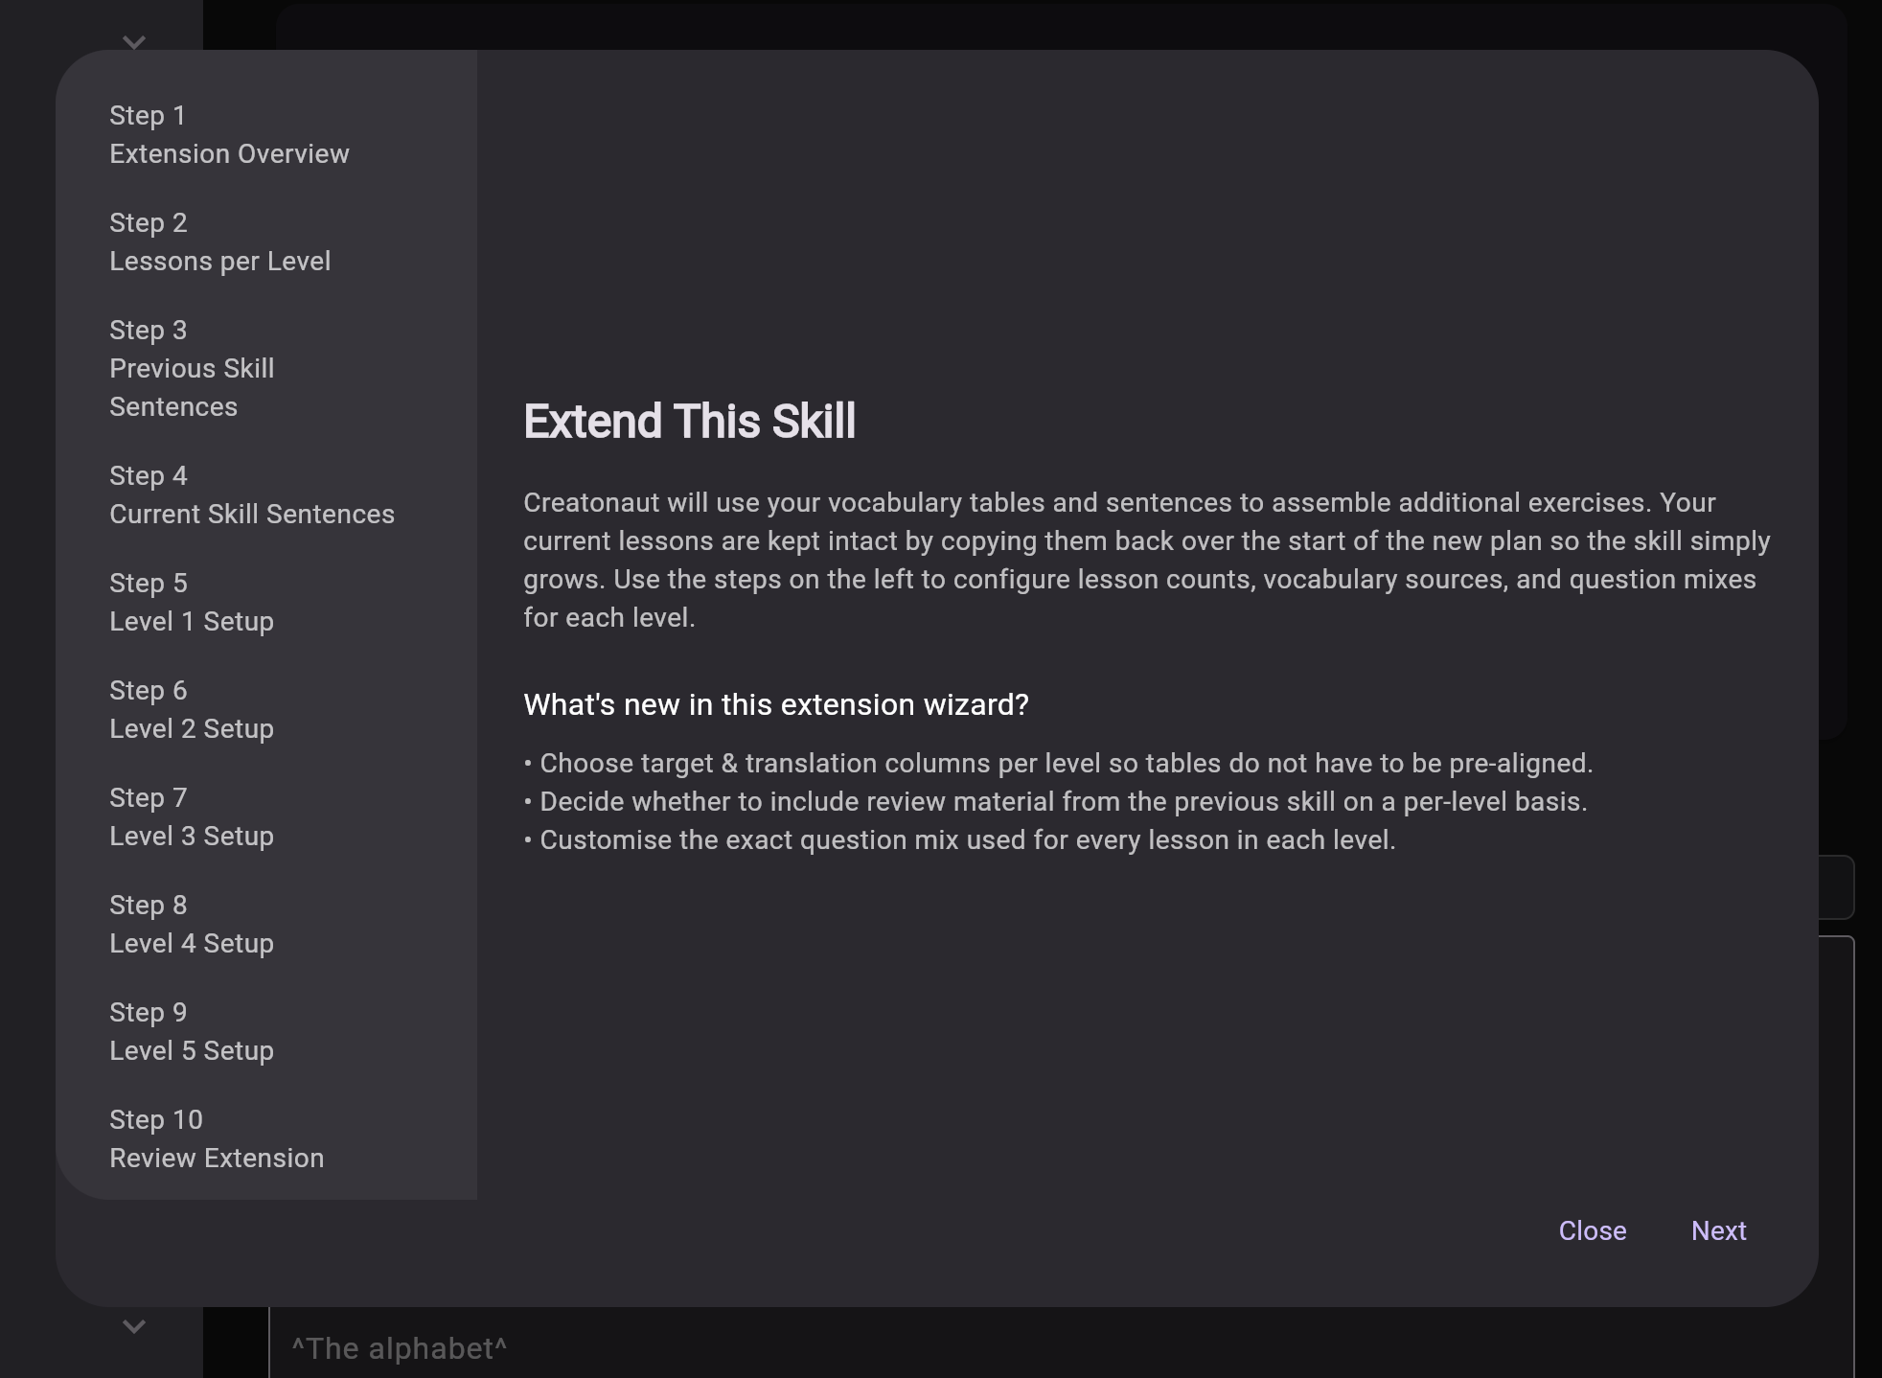Click the Next button
Image resolution: width=1882 pixels, height=1378 pixels.
(1718, 1230)
